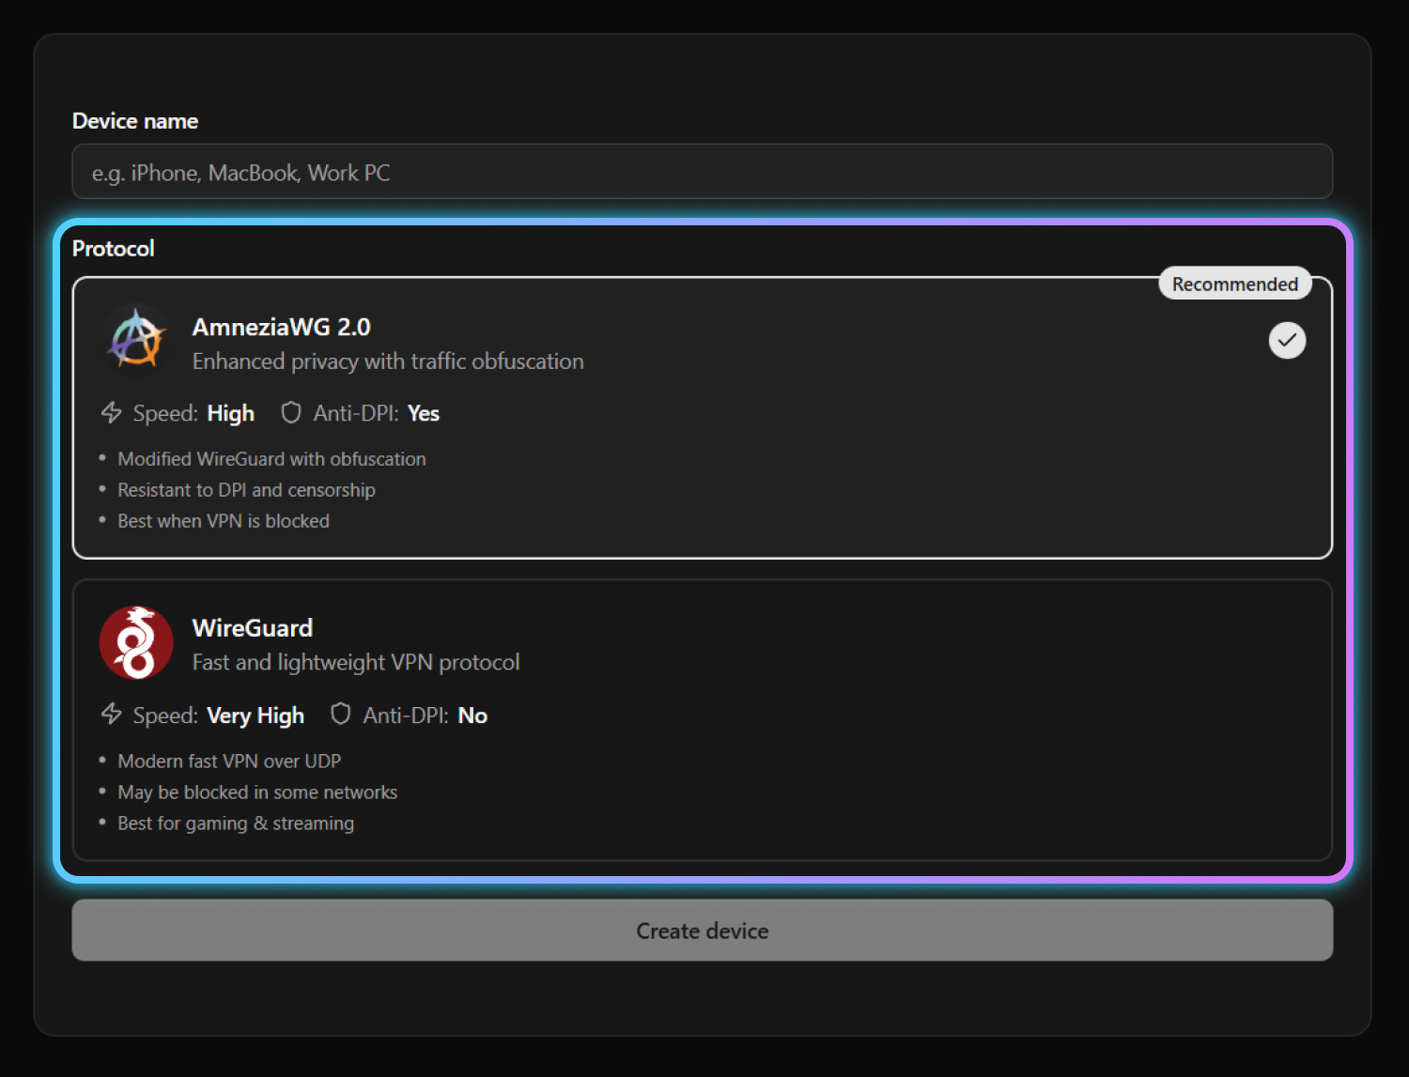
Task: Click 'Modified WireGuard with obfuscation' bullet
Action: pyautogui.click(x=271, y=459)
